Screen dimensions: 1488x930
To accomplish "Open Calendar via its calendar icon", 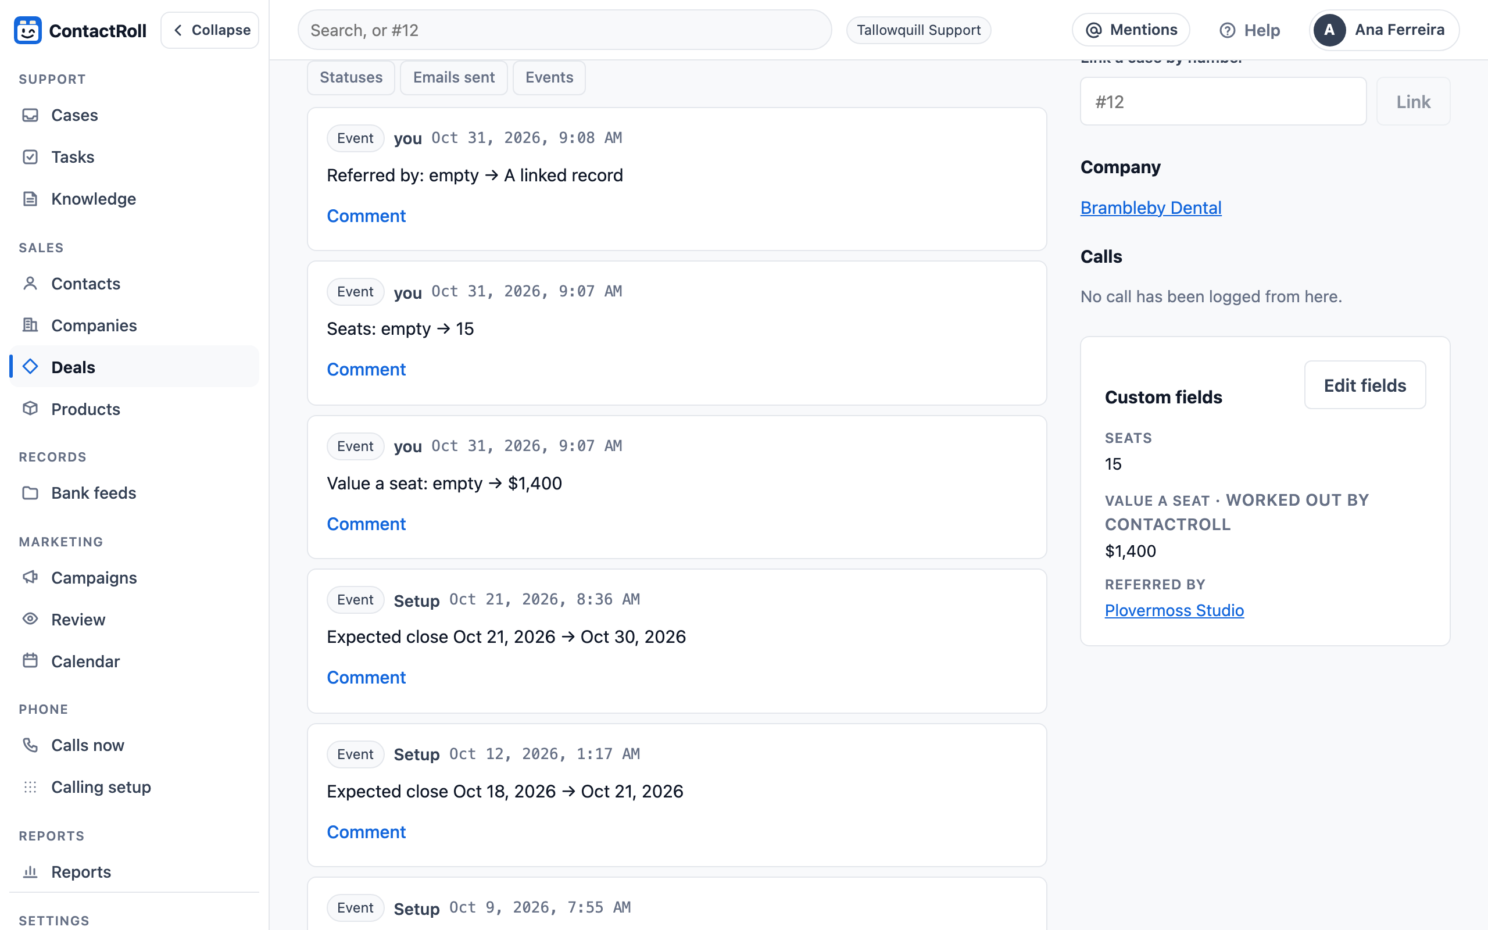I will (30, 661).
